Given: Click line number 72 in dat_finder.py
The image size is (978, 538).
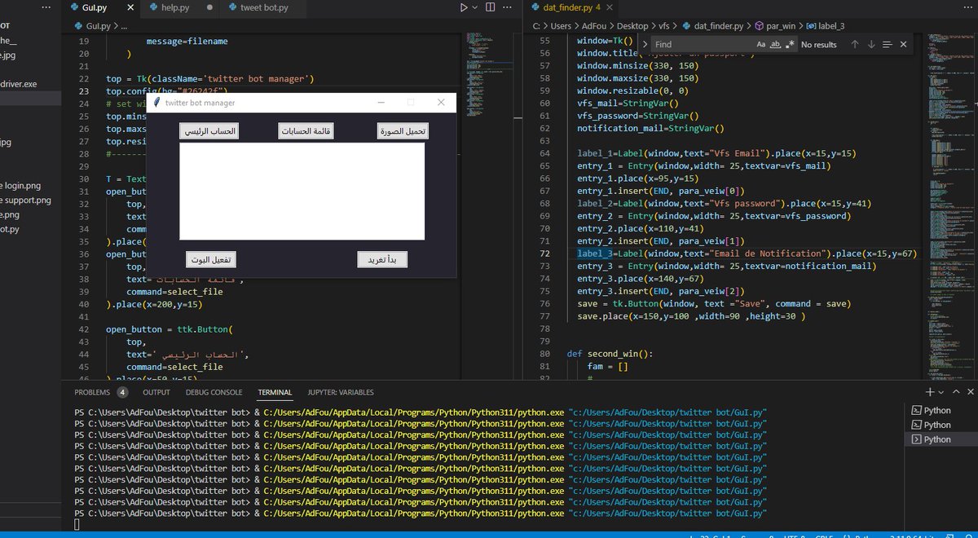Looking at the screenshot, I should 545,254.
